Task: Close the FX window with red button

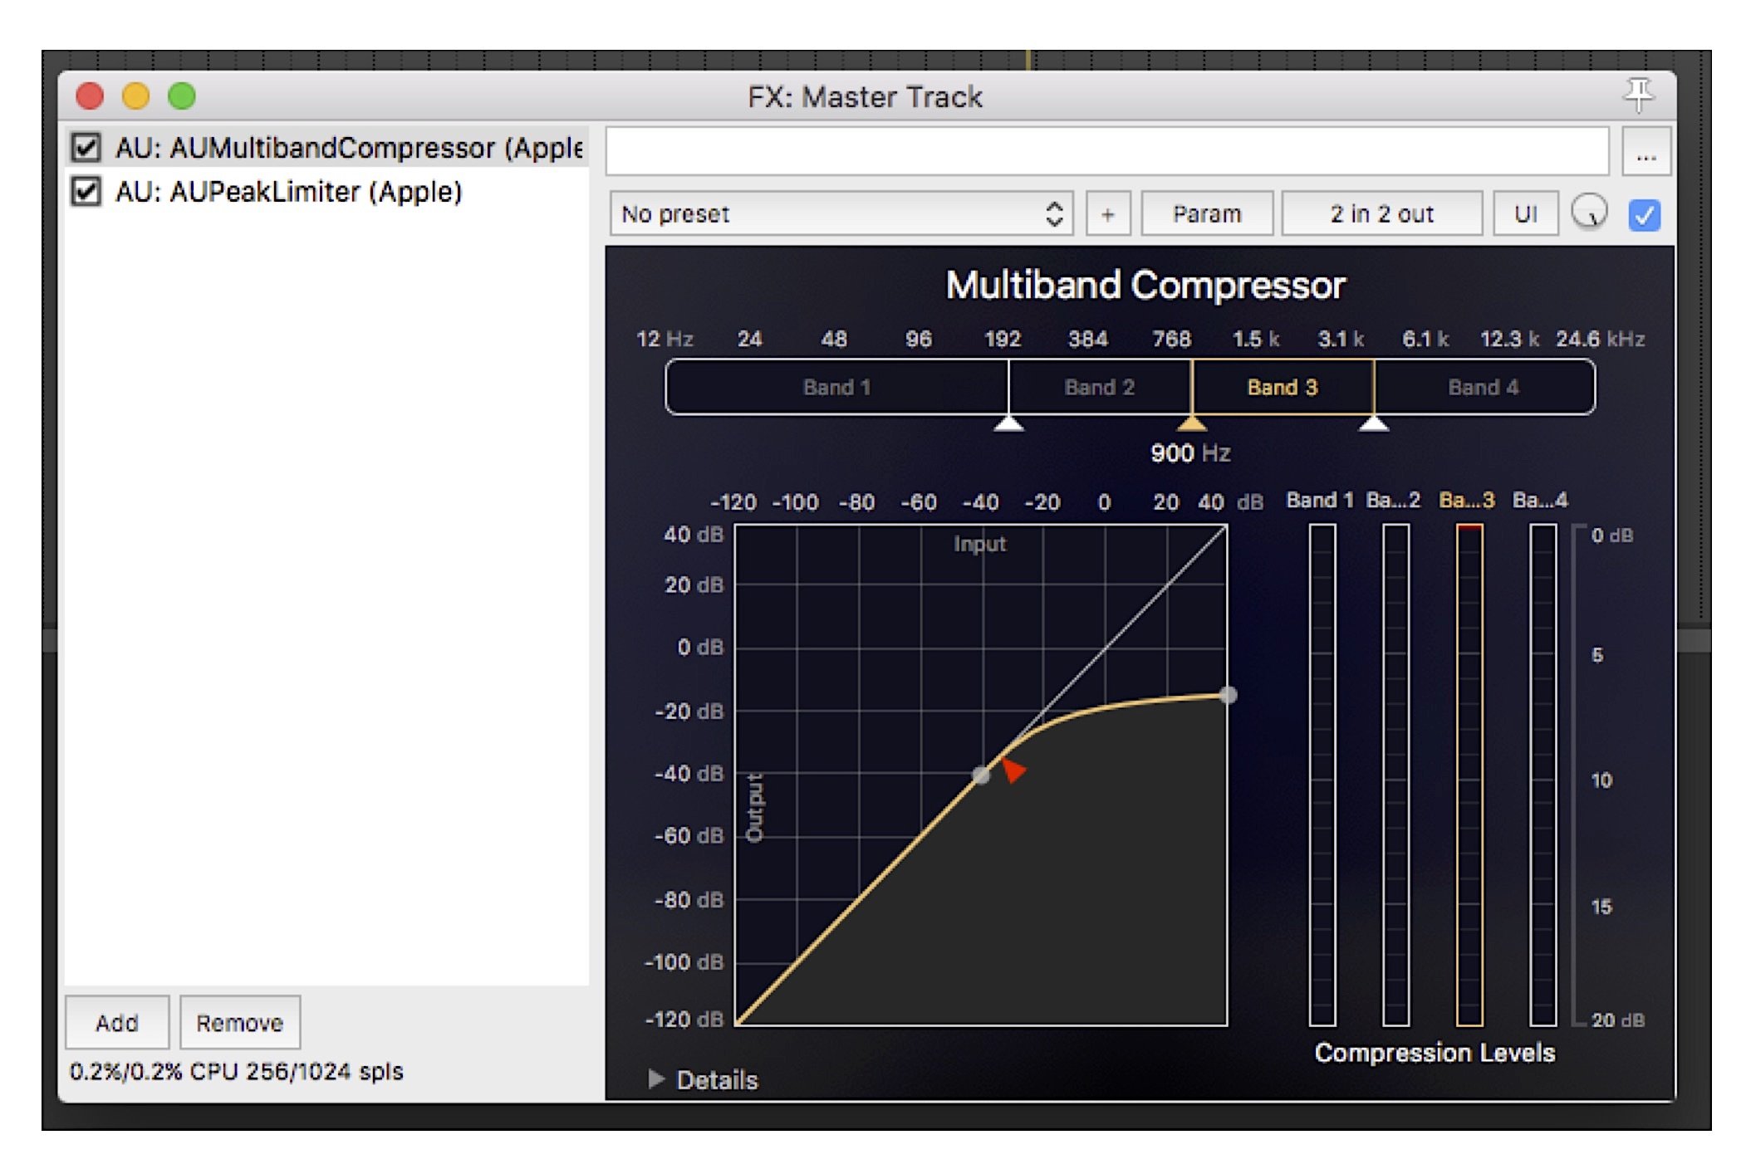Action: click(x=90, y=96)
